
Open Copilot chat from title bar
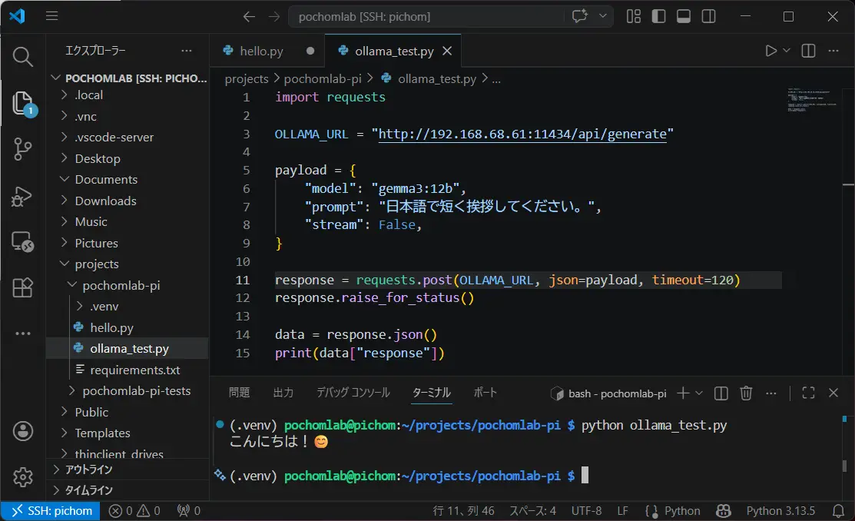coord(580,16)
